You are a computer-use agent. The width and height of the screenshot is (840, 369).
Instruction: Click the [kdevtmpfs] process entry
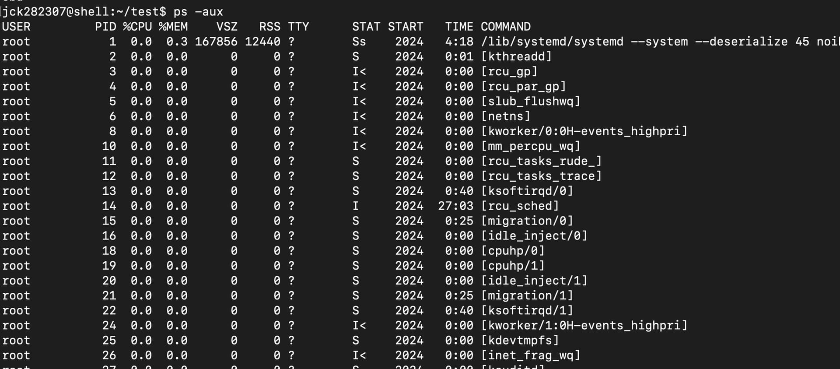pos(520,340)
